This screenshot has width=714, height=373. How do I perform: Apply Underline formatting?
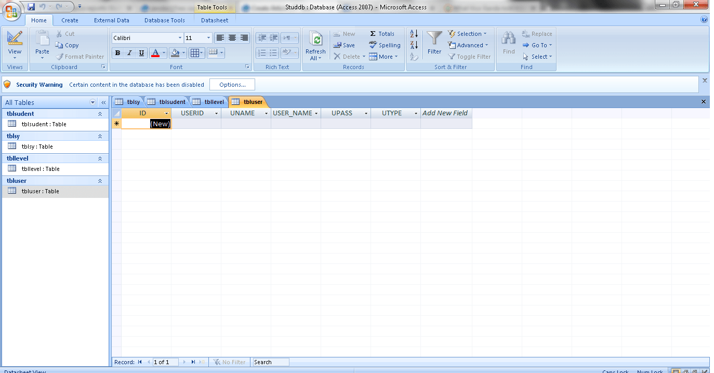pos(141,53)
